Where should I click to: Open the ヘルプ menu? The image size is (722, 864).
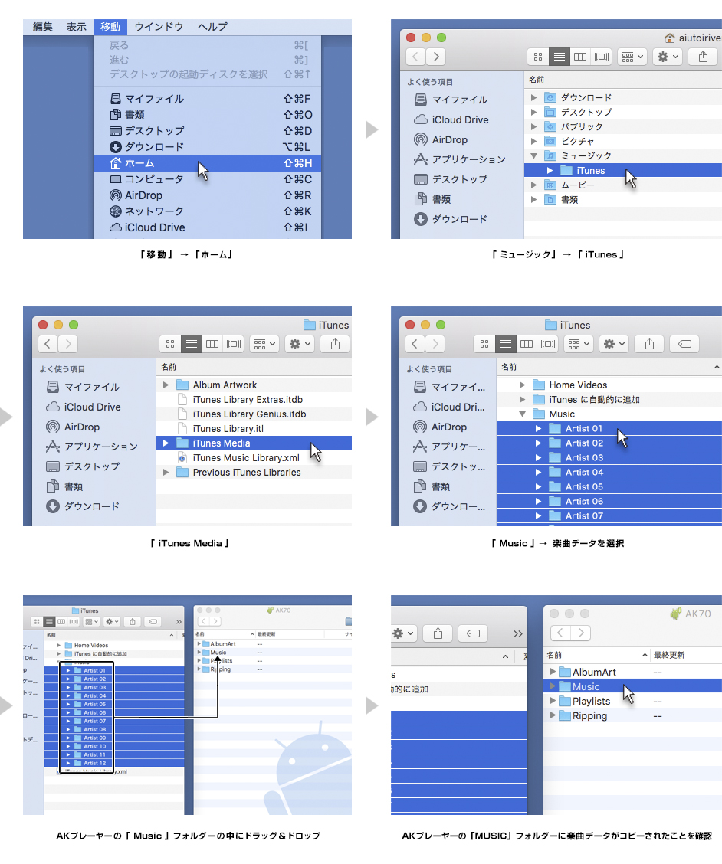point(212,27)
